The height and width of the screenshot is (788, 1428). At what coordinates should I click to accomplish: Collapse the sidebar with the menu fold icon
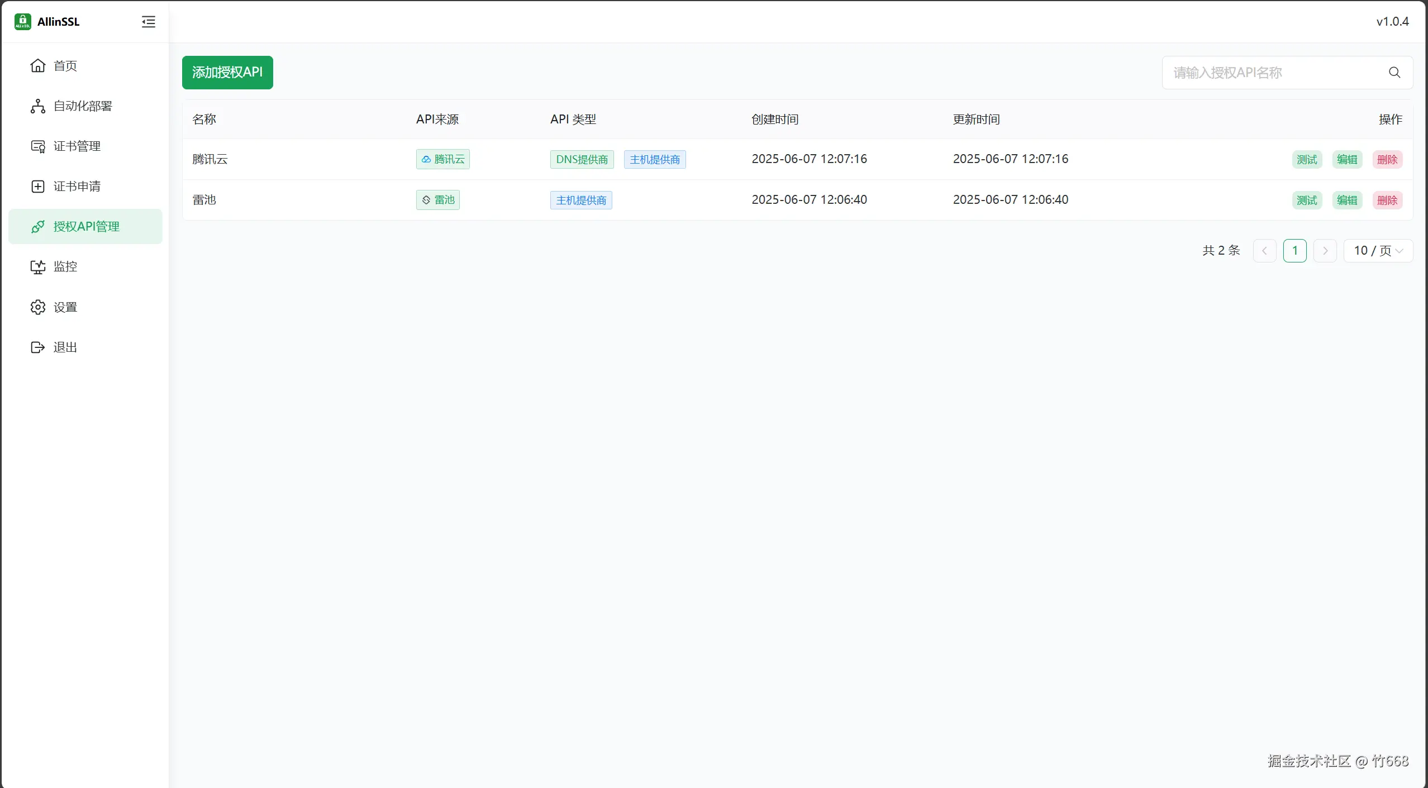[148, 22]
